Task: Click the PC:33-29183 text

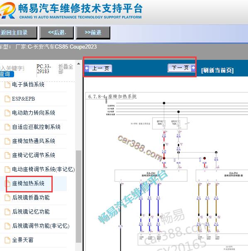Action: tap(44, 69)
